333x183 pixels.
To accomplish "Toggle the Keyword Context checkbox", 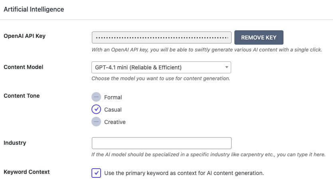I will (96, 173).
